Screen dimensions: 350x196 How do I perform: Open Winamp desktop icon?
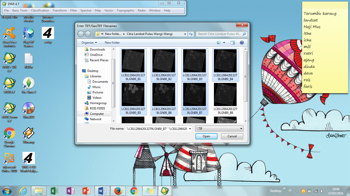tap(28, 135)
